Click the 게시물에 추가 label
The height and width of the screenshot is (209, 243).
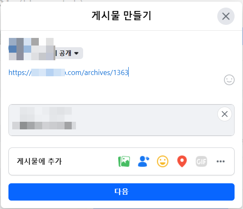[x=39, y=161]
